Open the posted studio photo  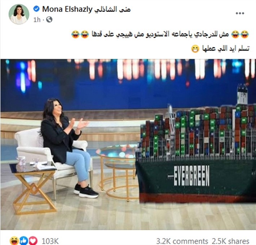[x=128, y=144]
